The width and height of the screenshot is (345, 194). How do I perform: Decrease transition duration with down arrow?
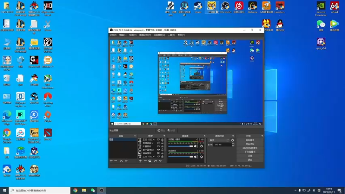[x=233, y=145]
